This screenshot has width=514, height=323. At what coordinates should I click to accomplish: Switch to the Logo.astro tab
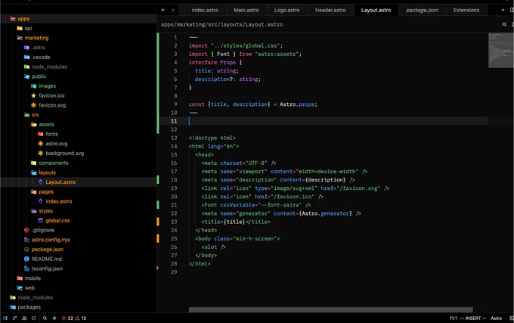pyautogui.click(x=286, y=10)
